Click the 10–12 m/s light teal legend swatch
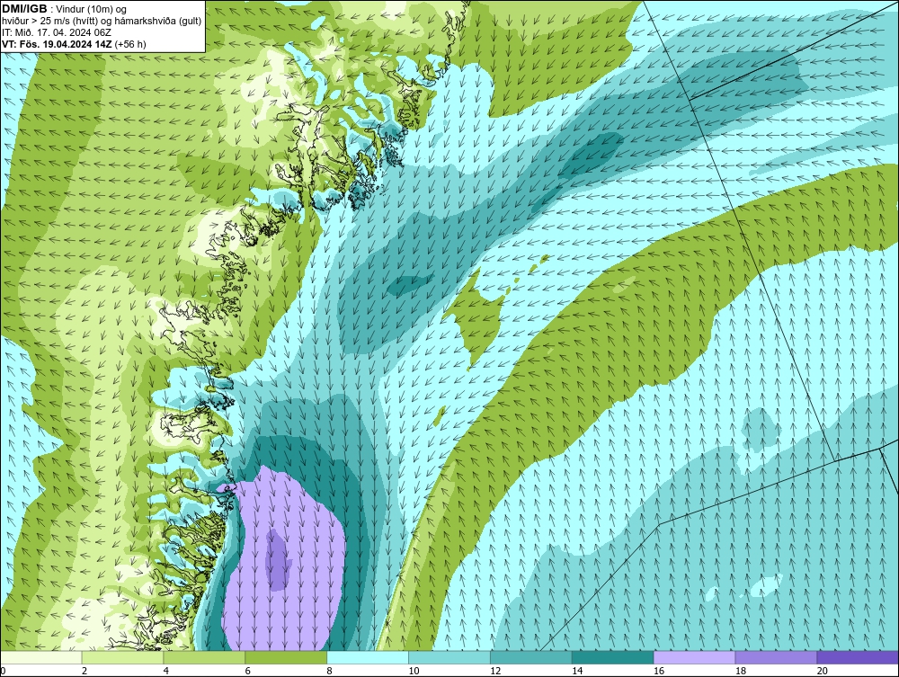The height and width of the screenshot is (677, 899). (x=449, y=657)
